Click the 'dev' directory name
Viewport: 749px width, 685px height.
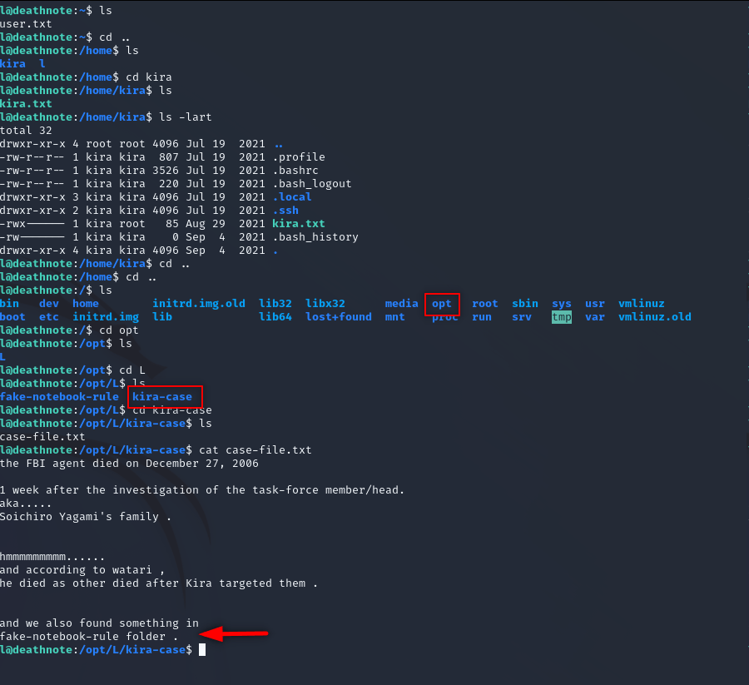pos(49,303)
